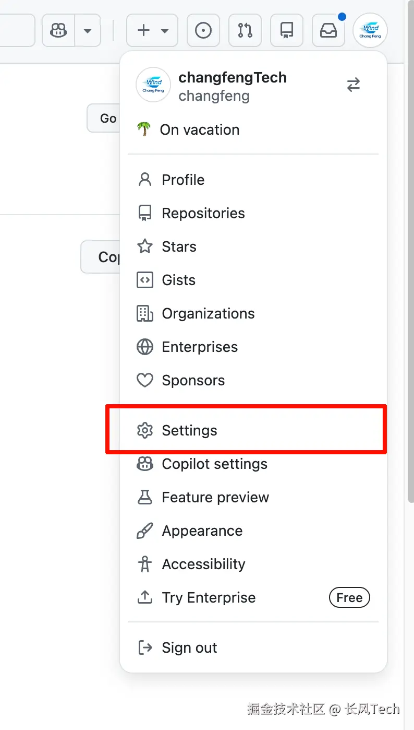Viewport: 414px width, 730px height.
Task: Open the notifications inbox icon
Action: 328,31
